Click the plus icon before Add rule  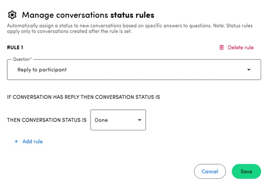[x=17, y=142]
